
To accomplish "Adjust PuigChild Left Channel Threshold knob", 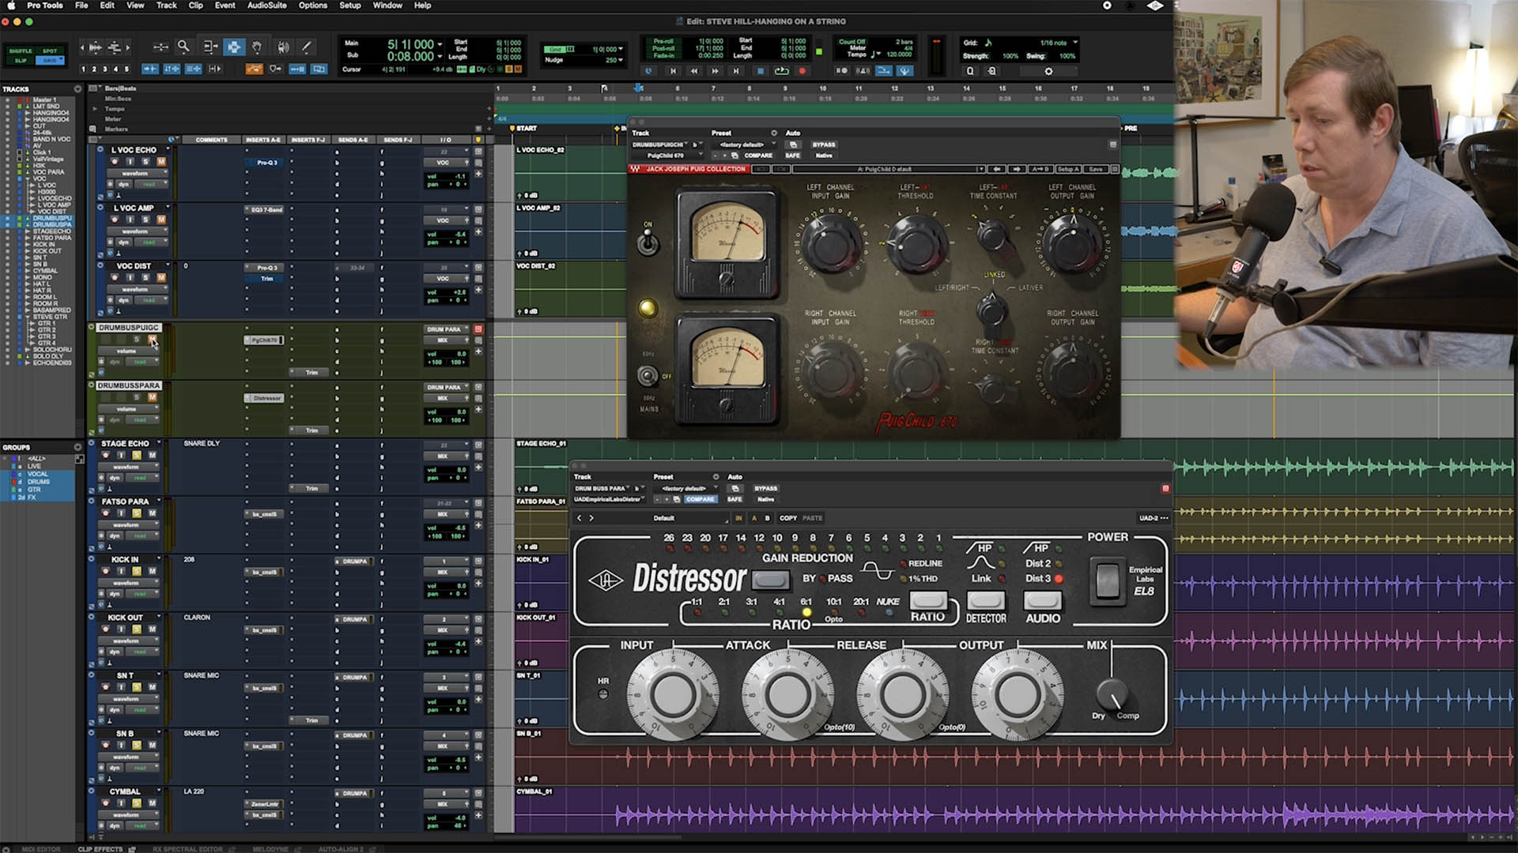I will 915,245.
